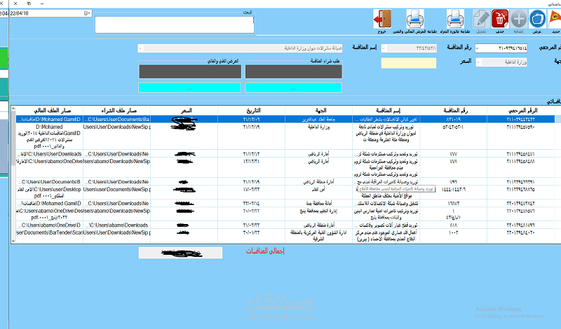Click the yellow السعر price field
This screenshot has width=561, height=329.
(409, 63)
